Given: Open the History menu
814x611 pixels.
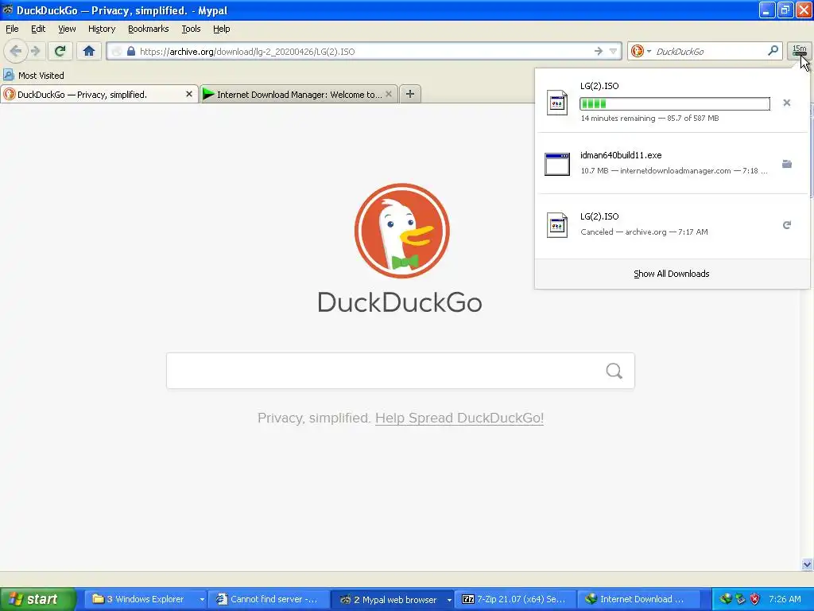Looking at the screenshot, I should tap(101, 29).
